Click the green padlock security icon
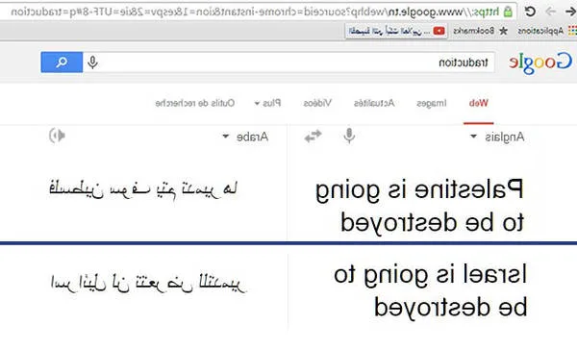The image size is (577, 350). click(x=508, y=12)
